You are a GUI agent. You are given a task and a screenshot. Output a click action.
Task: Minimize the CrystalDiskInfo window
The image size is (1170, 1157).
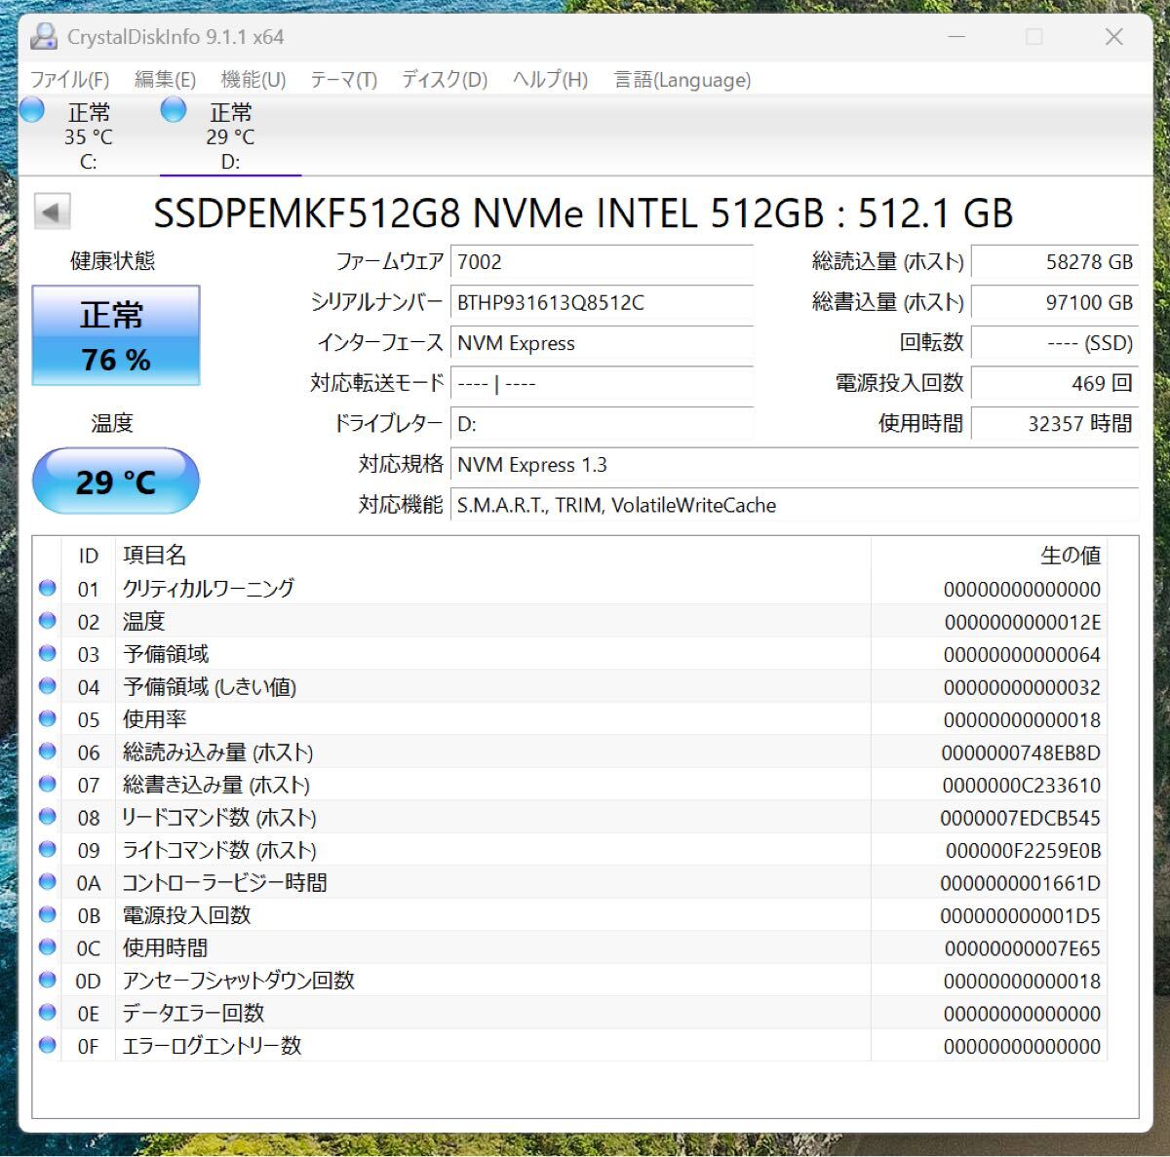click(x=956, y=37)
